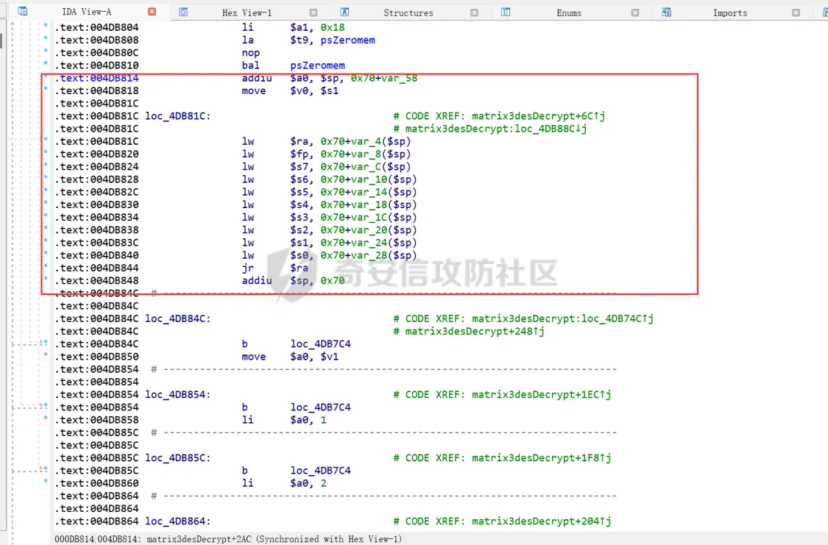Click the Enums tab icon
The height and width of the screenshot is (545, 828).
tap(506, 13)
